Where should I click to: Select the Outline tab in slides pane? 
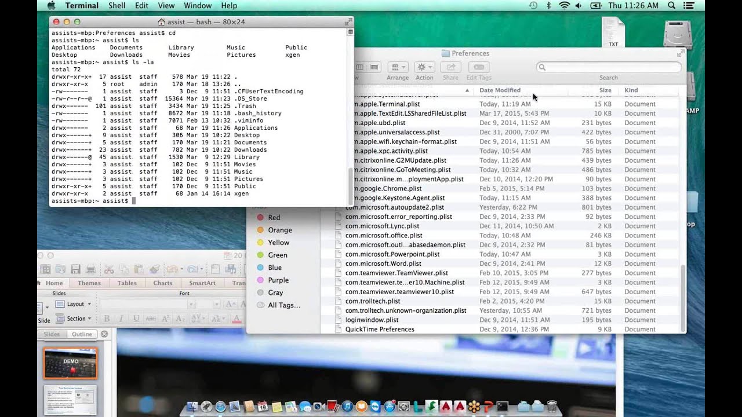pyautogui.click(x=82, y=334)
